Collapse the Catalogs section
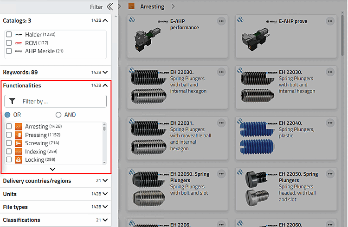 (x=105, y=20)
